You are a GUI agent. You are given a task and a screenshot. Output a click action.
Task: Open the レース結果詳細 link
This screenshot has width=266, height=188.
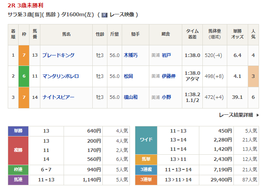pos(236,115)
